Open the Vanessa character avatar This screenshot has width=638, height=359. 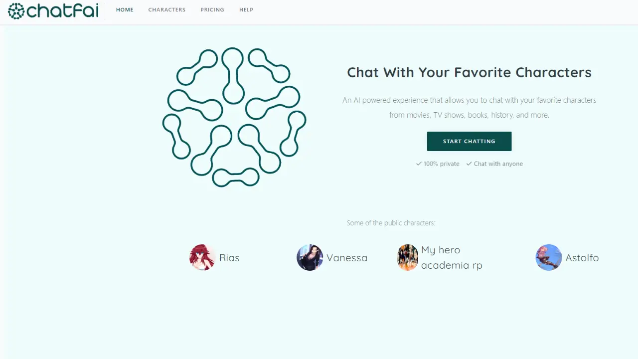tap(310, 258)
